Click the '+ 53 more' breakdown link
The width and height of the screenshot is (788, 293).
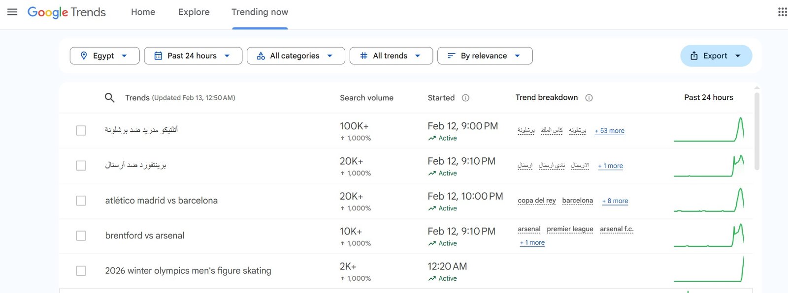coord(609,131)
